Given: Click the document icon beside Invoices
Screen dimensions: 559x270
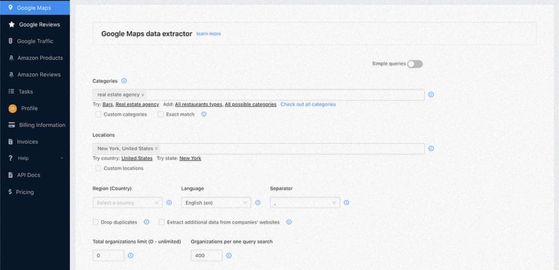Looking at the screenshot, I should tap(10, 141).
